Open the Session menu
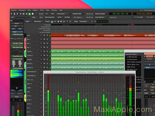The height and width of the screenshot is (116, 155). pos(14,10)
